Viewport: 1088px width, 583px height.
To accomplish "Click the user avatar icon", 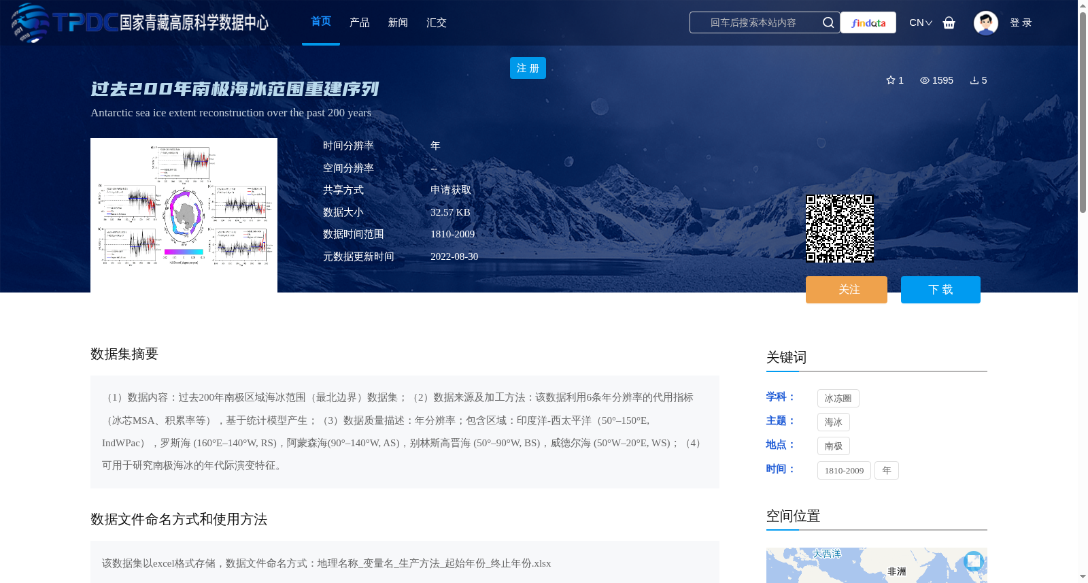I will click(x=986, y=22).
